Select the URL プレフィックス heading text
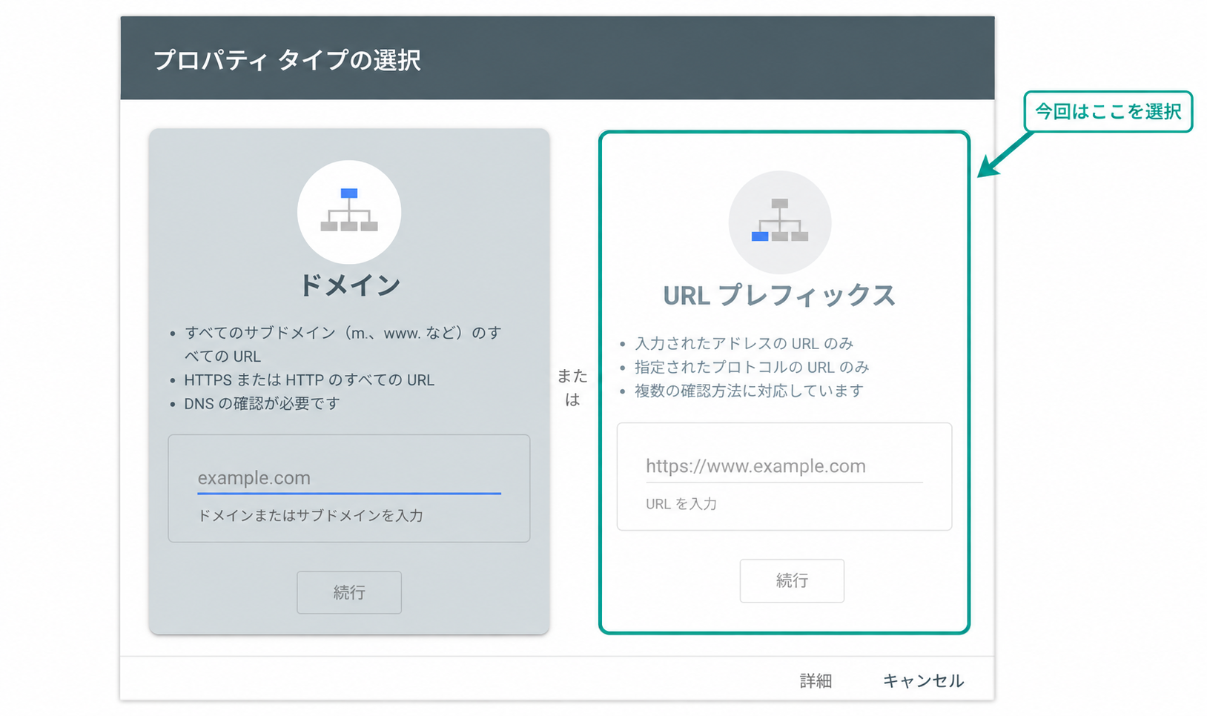The width and height of the screenshot is (1207, 716). tap(780, 296)
